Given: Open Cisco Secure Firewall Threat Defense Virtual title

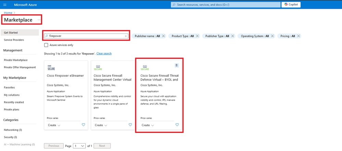Looking at the screenshot, I should click(160, 78).
